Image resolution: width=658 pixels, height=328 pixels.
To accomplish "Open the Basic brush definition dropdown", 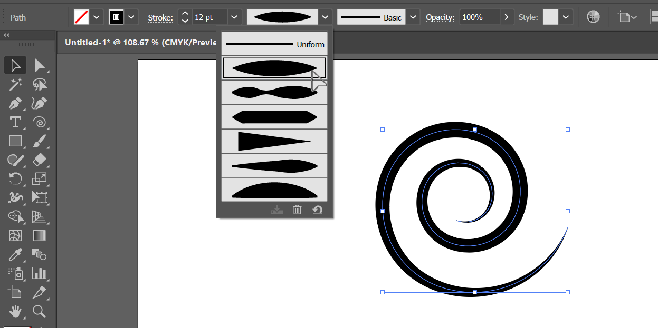I will (x=413, y=17).
